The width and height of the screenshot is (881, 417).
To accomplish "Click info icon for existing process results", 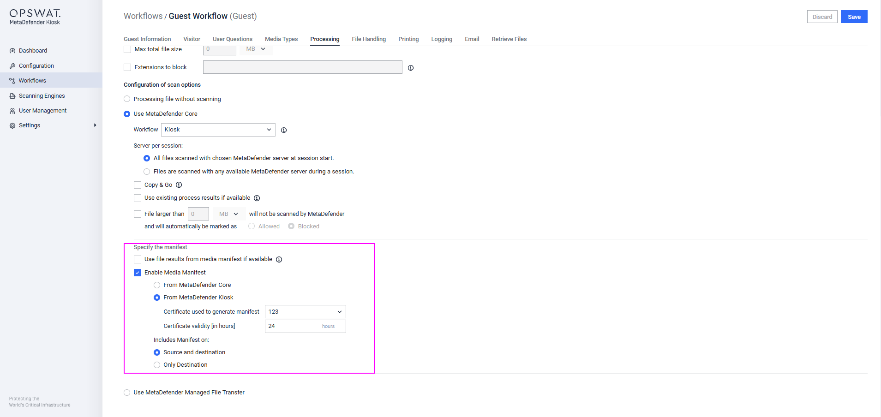I will coord(257,198).
